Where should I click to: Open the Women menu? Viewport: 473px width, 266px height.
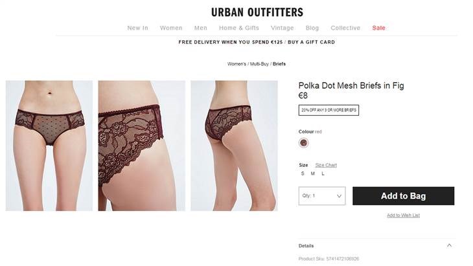[x=171, y=28]
